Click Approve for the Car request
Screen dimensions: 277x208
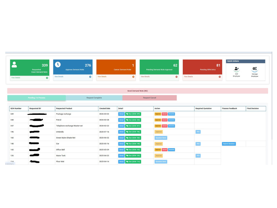[x=159, y=144]
